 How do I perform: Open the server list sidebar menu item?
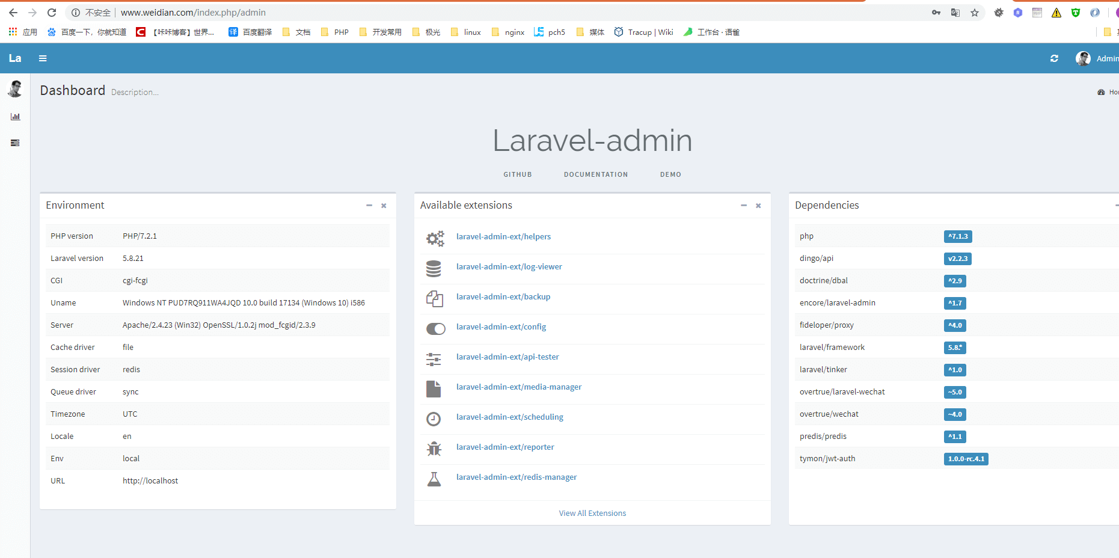pyautogui.click(x=15, y=143)
